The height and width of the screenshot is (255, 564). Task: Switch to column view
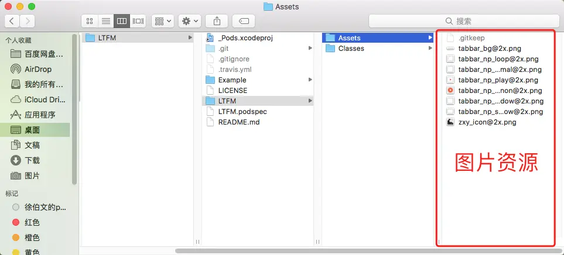coord(122,21)
